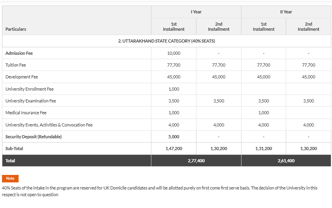Click the 1,31,200 sub-total value

(264, 149)
